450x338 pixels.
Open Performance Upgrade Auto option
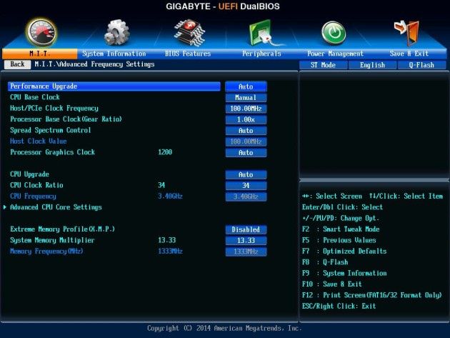pos(246,86)
